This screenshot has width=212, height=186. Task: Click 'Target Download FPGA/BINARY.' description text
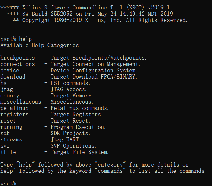94,77
